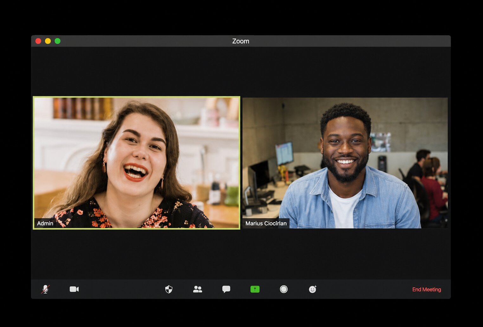Image resolution: width=483 pixels, height=327 pixels.
Task: Unmute the microphone
Action: click(x=45, y=289)
